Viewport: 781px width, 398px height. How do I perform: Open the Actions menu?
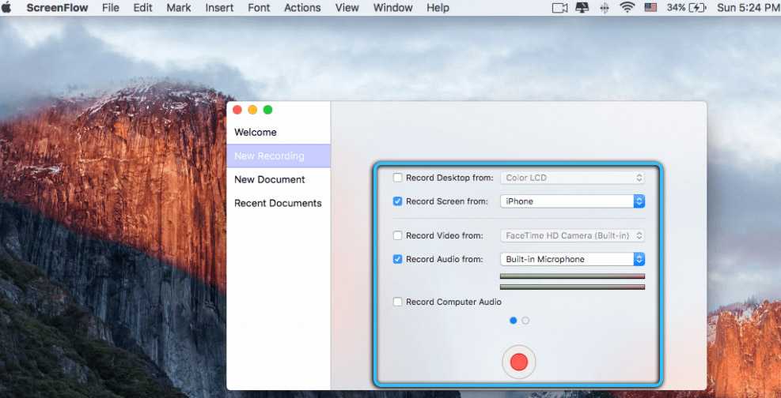302,8
